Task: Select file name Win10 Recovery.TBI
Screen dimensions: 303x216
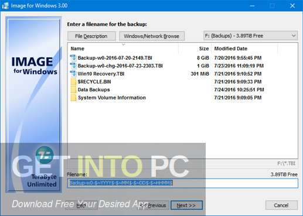Action: point(101,74)
